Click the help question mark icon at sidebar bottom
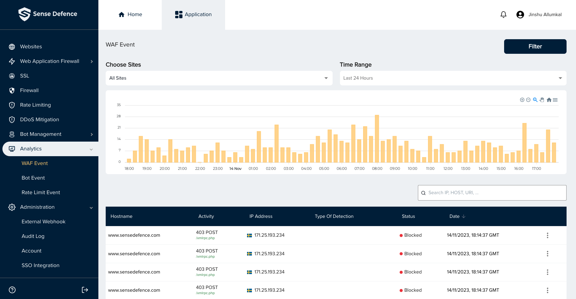Screen dimensions: 576x299 click(x=12, y=290)
